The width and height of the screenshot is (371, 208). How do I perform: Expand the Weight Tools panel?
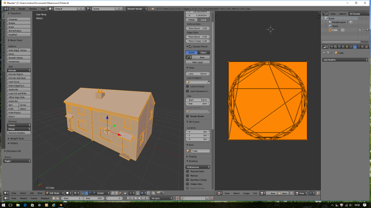point(16,139)
